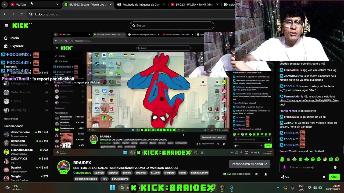Select the Spanish tag

[x=99, y=173]
